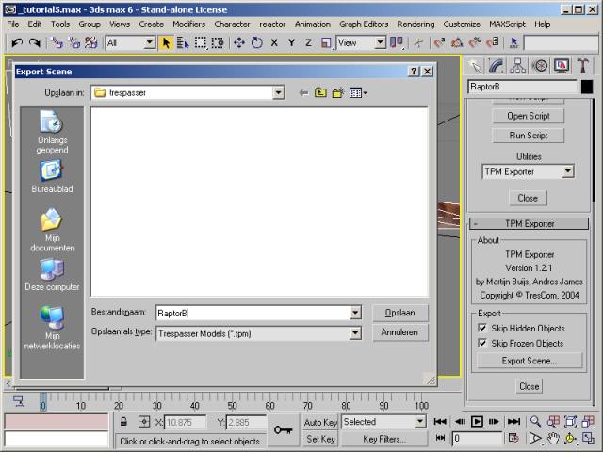Click the black object color swatch
Image resolution: width=603 pixels, height=452 pixels.
587,87
